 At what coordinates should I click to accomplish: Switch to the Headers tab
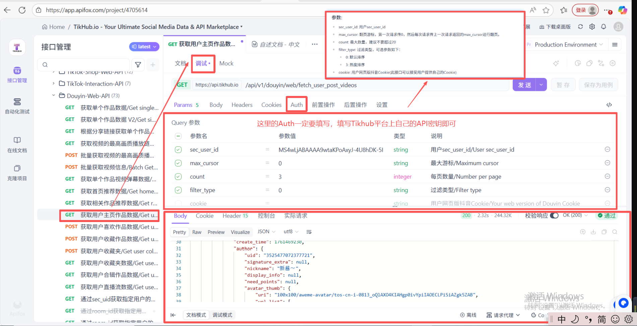(x=242, y=105)
